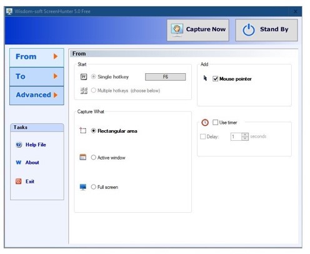Viewport: 310px width, 254px height.
Task: Click the rectangular area selection icon
Action: [x=83, y=131]
